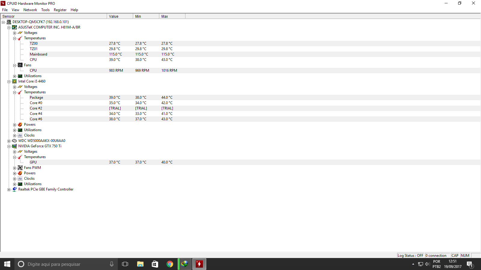This screenshot has height=270, width=481.
Task: Collapse the Fans node under ASUSTeK
Action: [x=14, y=65]
